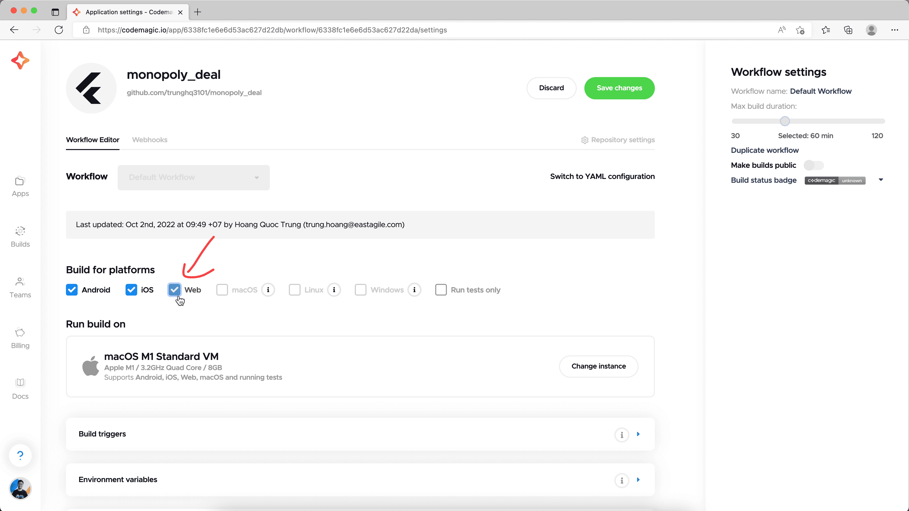Show Windows platform info icon
This screenshot has width=909, height=511.
click(x=414, y=290)
